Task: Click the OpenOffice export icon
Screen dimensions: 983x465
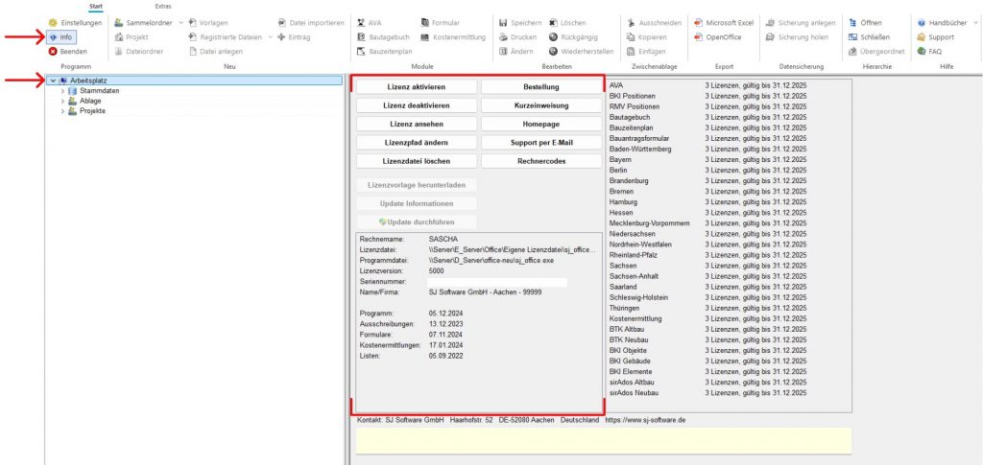Action: (x=698, y=36)
